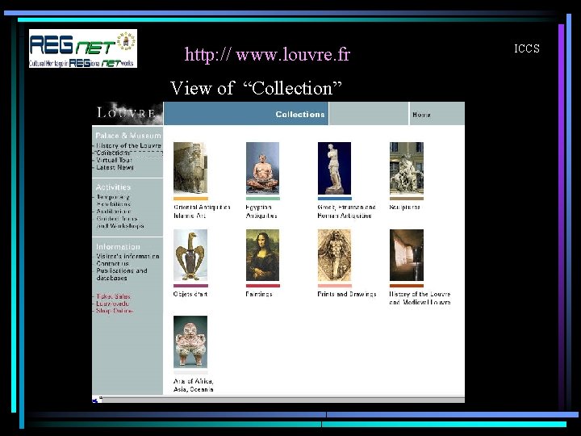Open the Medieval Louvre history thumbnail
This screenshot has height=436, width=581.
click(407, 255)
